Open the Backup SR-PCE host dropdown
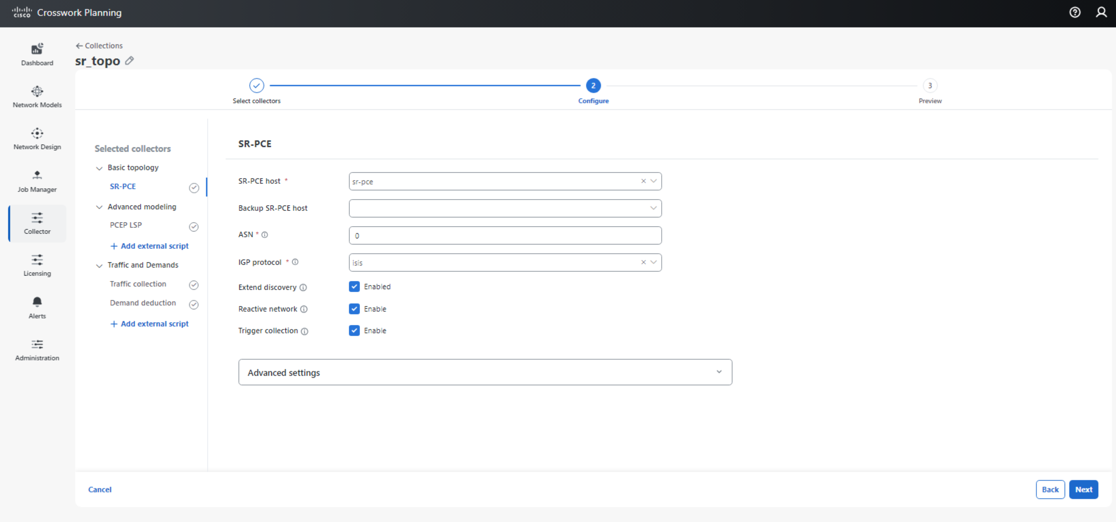1116x522 pixels. pyautogui.click(x=653, y=208)
